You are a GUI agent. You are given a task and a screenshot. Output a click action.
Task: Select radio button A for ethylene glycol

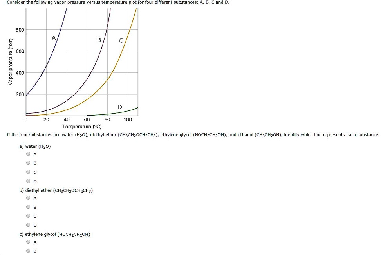coord(28,242)
